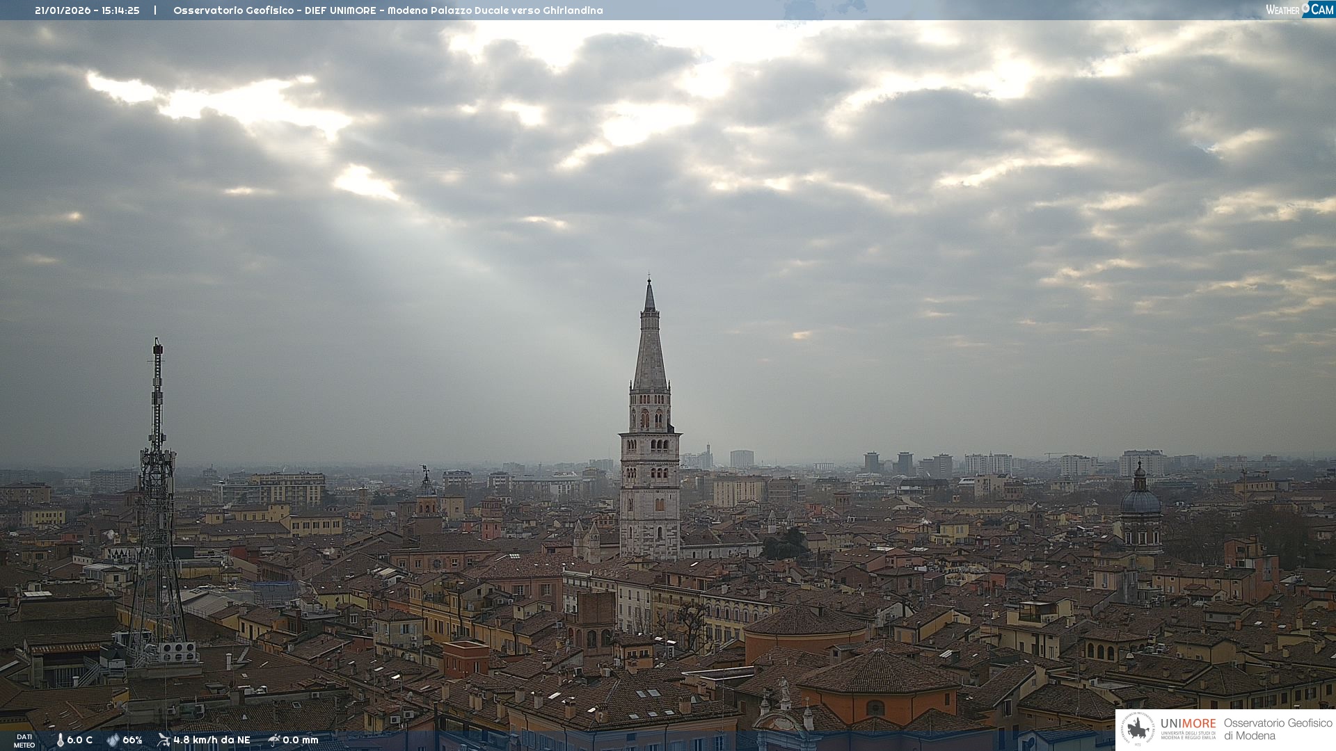Viewport: 1336px width, 751px height.
Task: Click the camera lens in WeatherCam logo
Action: pyautogui.click(x=1306, y=8)
